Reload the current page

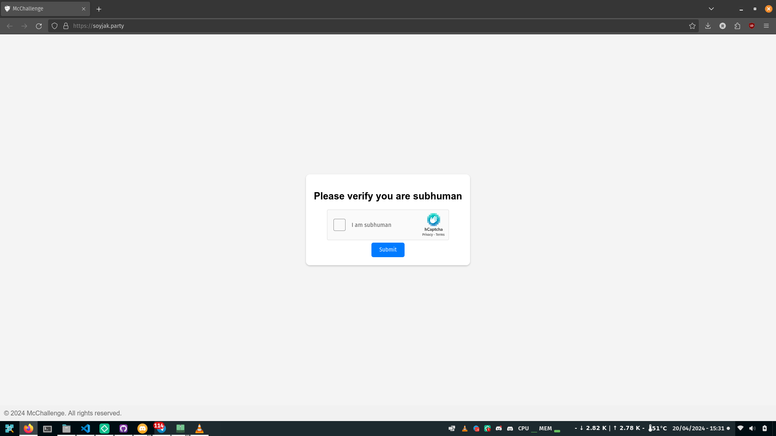(39, 26)
